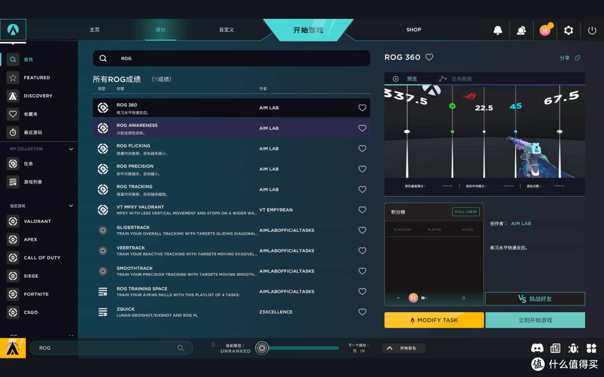Select ROG TRAINING SPACE playlist row
604x377 pixels.
[x=232, y=292]
